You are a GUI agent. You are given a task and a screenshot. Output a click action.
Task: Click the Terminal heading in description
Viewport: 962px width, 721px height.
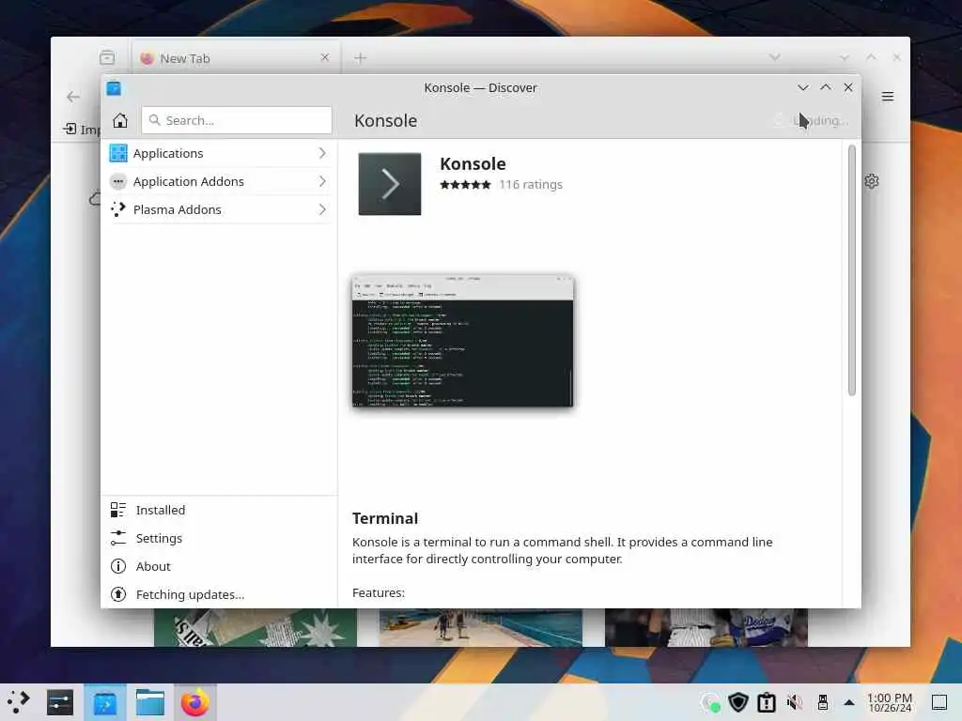pyautogui.click(x=385, y=518)
